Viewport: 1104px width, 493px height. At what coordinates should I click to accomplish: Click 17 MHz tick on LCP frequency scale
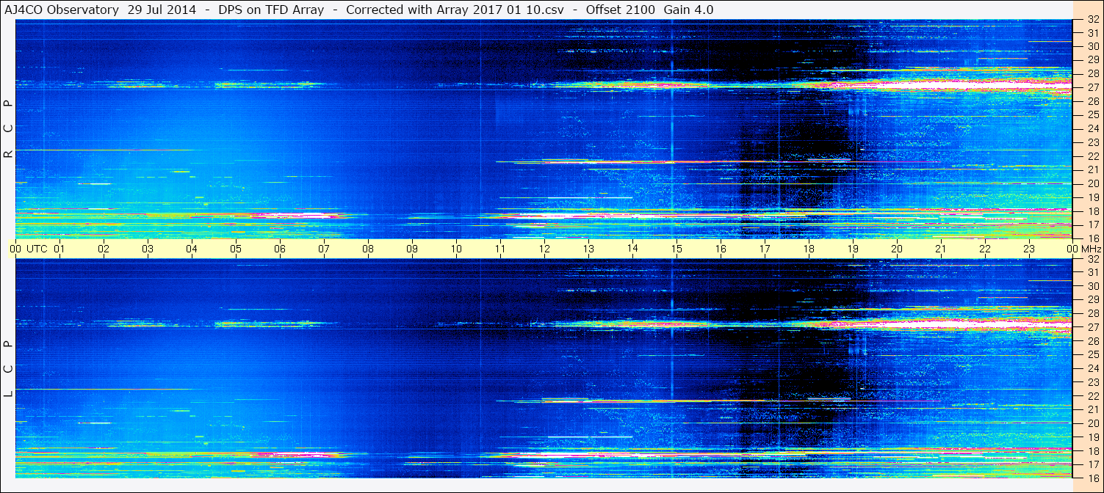pos(1093,464)
